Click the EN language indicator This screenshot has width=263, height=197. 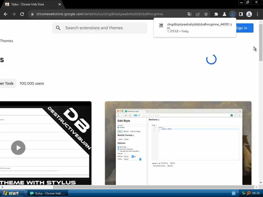click(x=233, y=193)
